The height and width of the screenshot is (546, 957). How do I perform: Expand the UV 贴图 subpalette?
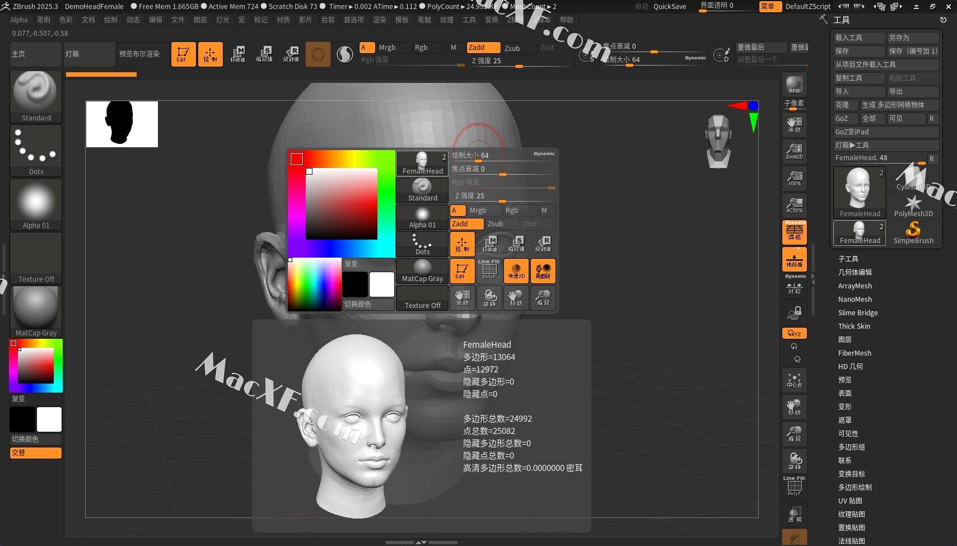[850, 501]
